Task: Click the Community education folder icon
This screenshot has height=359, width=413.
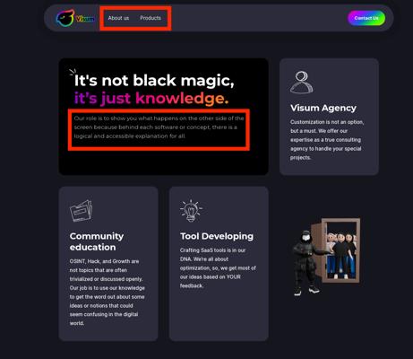Action: (81, 211)
